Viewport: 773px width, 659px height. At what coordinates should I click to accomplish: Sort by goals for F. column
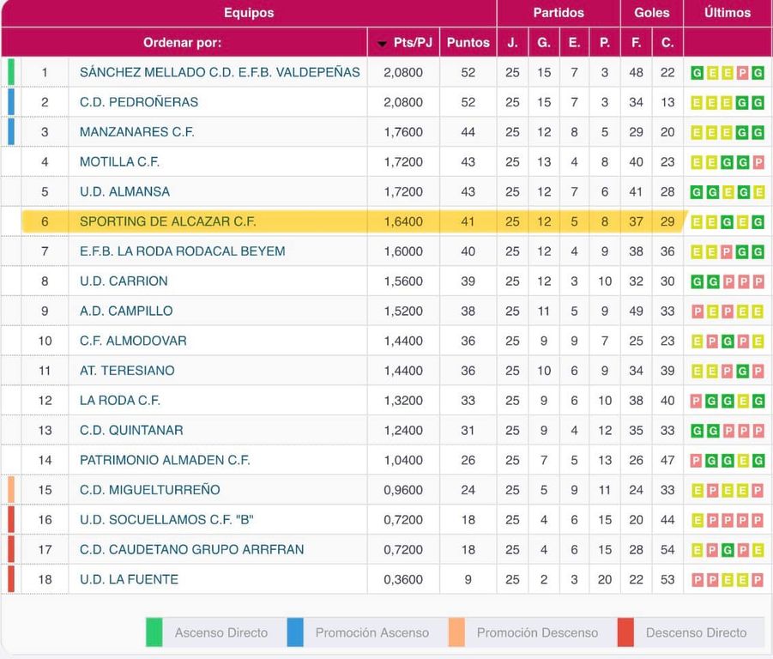click(x=636, y=42)
